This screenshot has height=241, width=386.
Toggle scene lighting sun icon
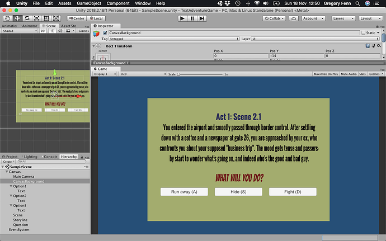tap(52, 31)
